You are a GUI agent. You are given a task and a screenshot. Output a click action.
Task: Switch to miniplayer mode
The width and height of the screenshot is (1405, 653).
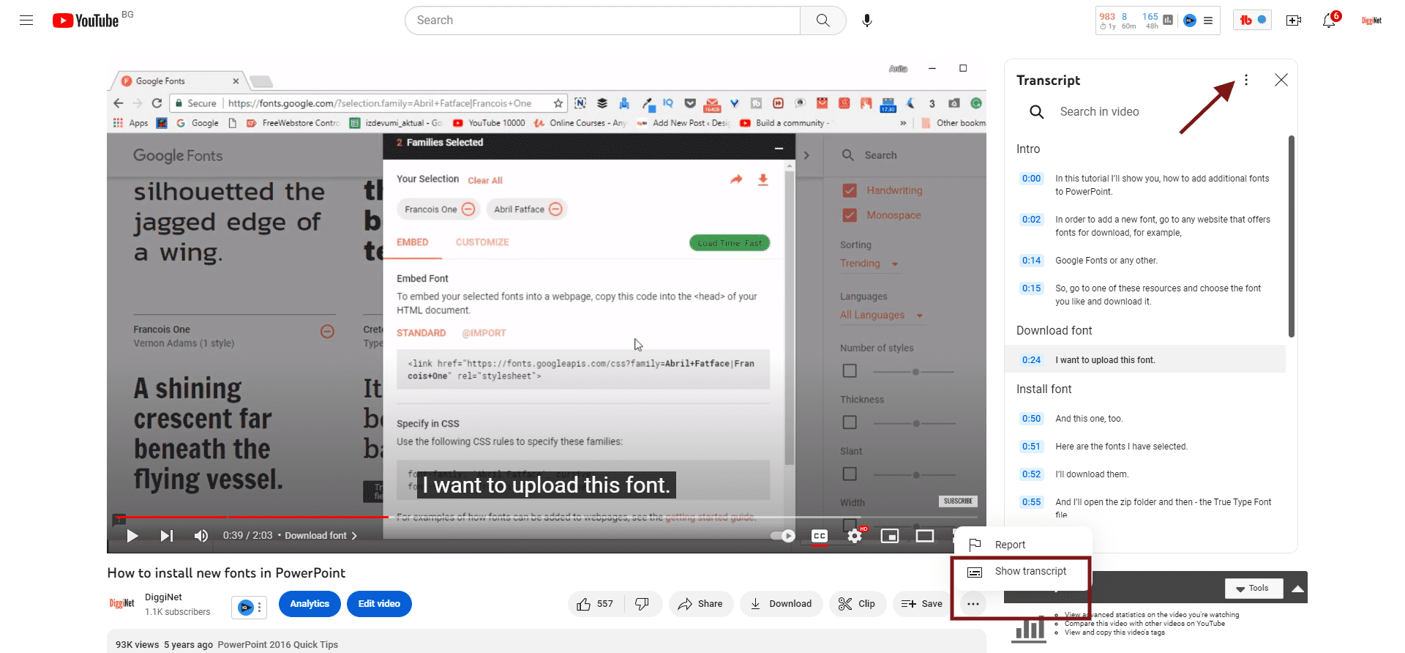(x=889, y=536)
